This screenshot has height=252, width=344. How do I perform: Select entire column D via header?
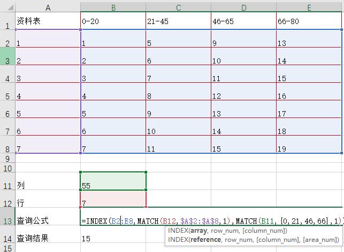pyautogui.click(x=243, y=7)
